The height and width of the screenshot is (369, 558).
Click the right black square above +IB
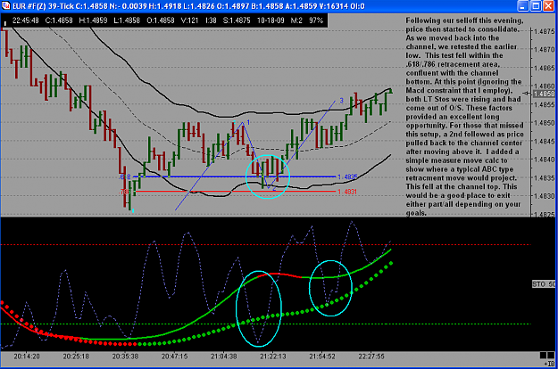pos(552,355)
